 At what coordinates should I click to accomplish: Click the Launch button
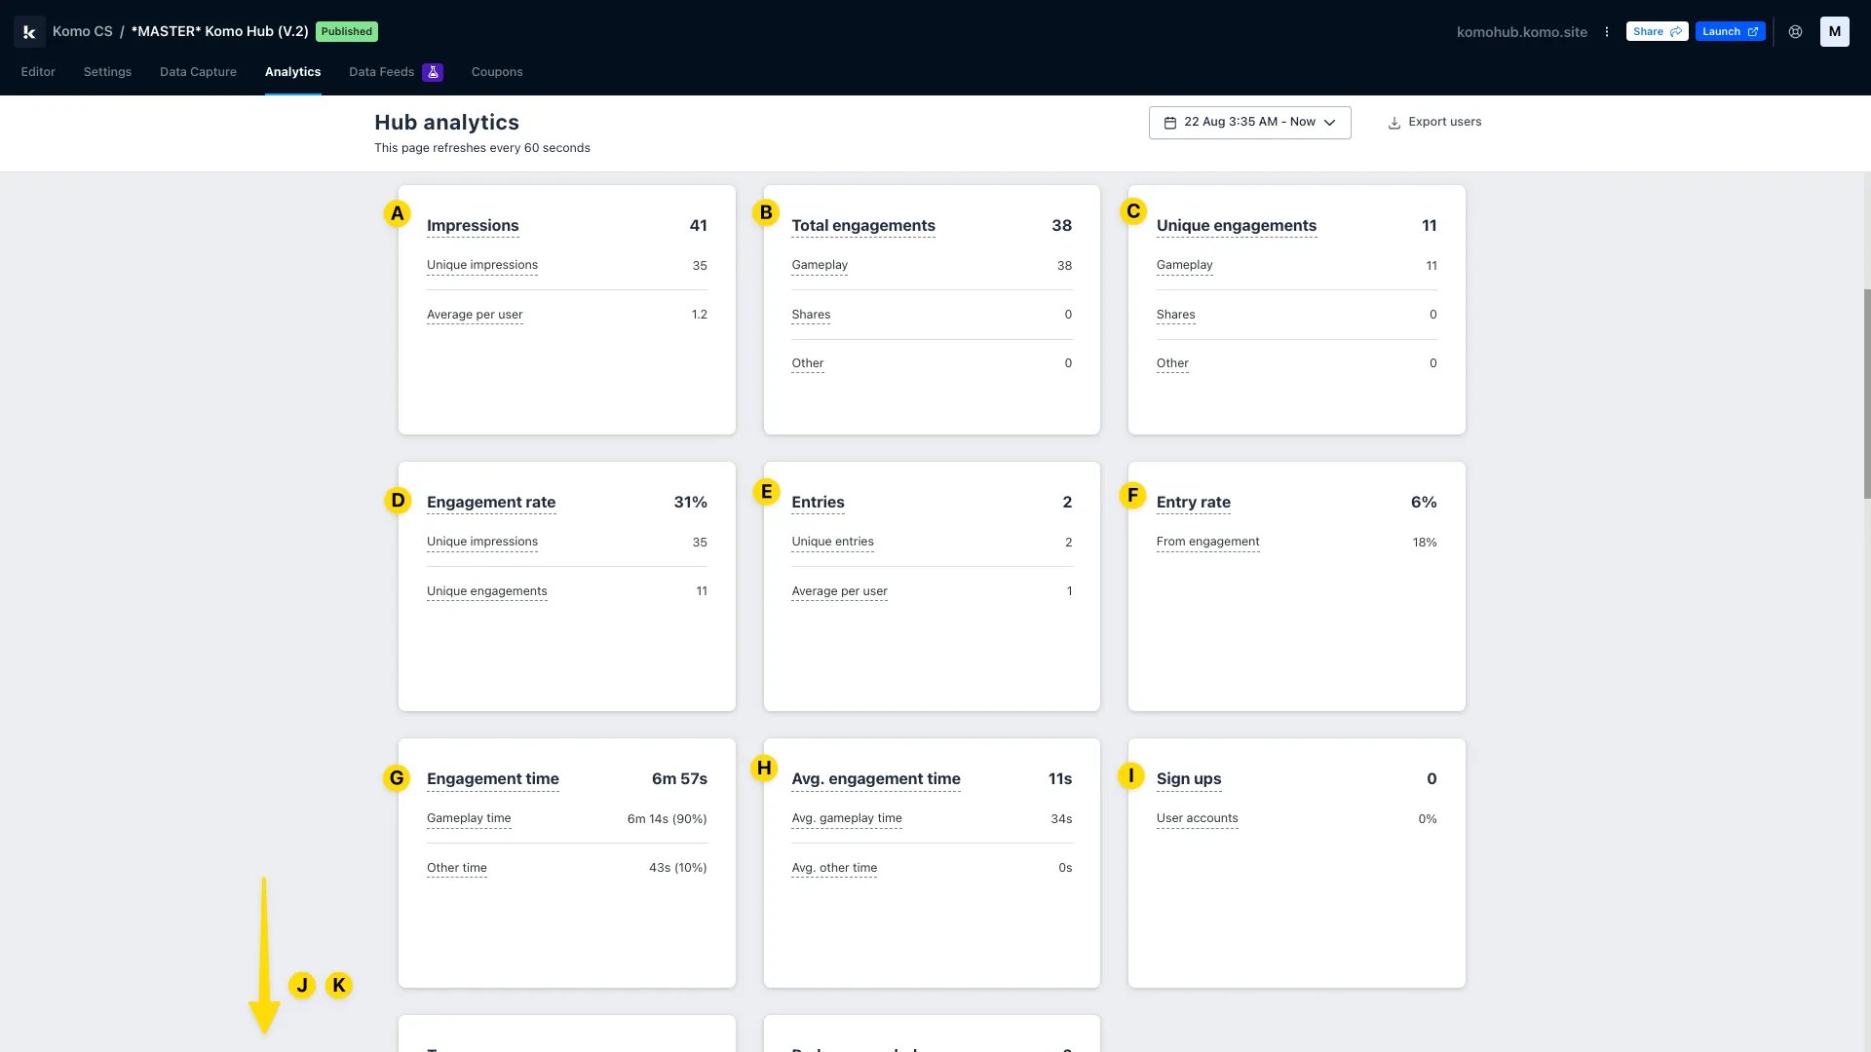pos(1730,31)
